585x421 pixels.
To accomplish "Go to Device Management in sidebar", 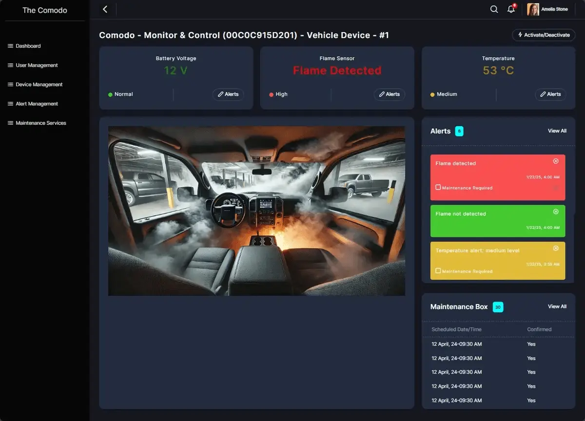I will tap(39, 84).
